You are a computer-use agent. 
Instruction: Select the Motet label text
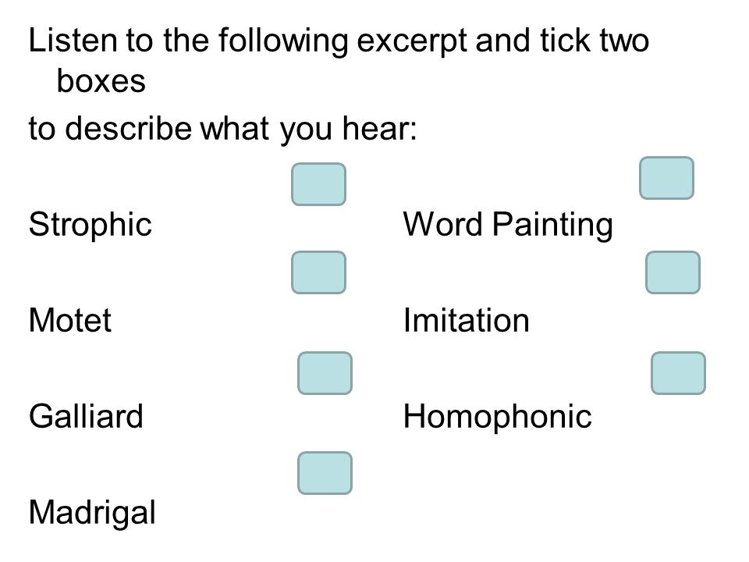point(70,320)
